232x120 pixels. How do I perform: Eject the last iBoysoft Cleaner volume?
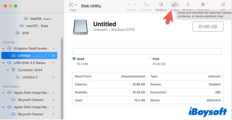53,114
